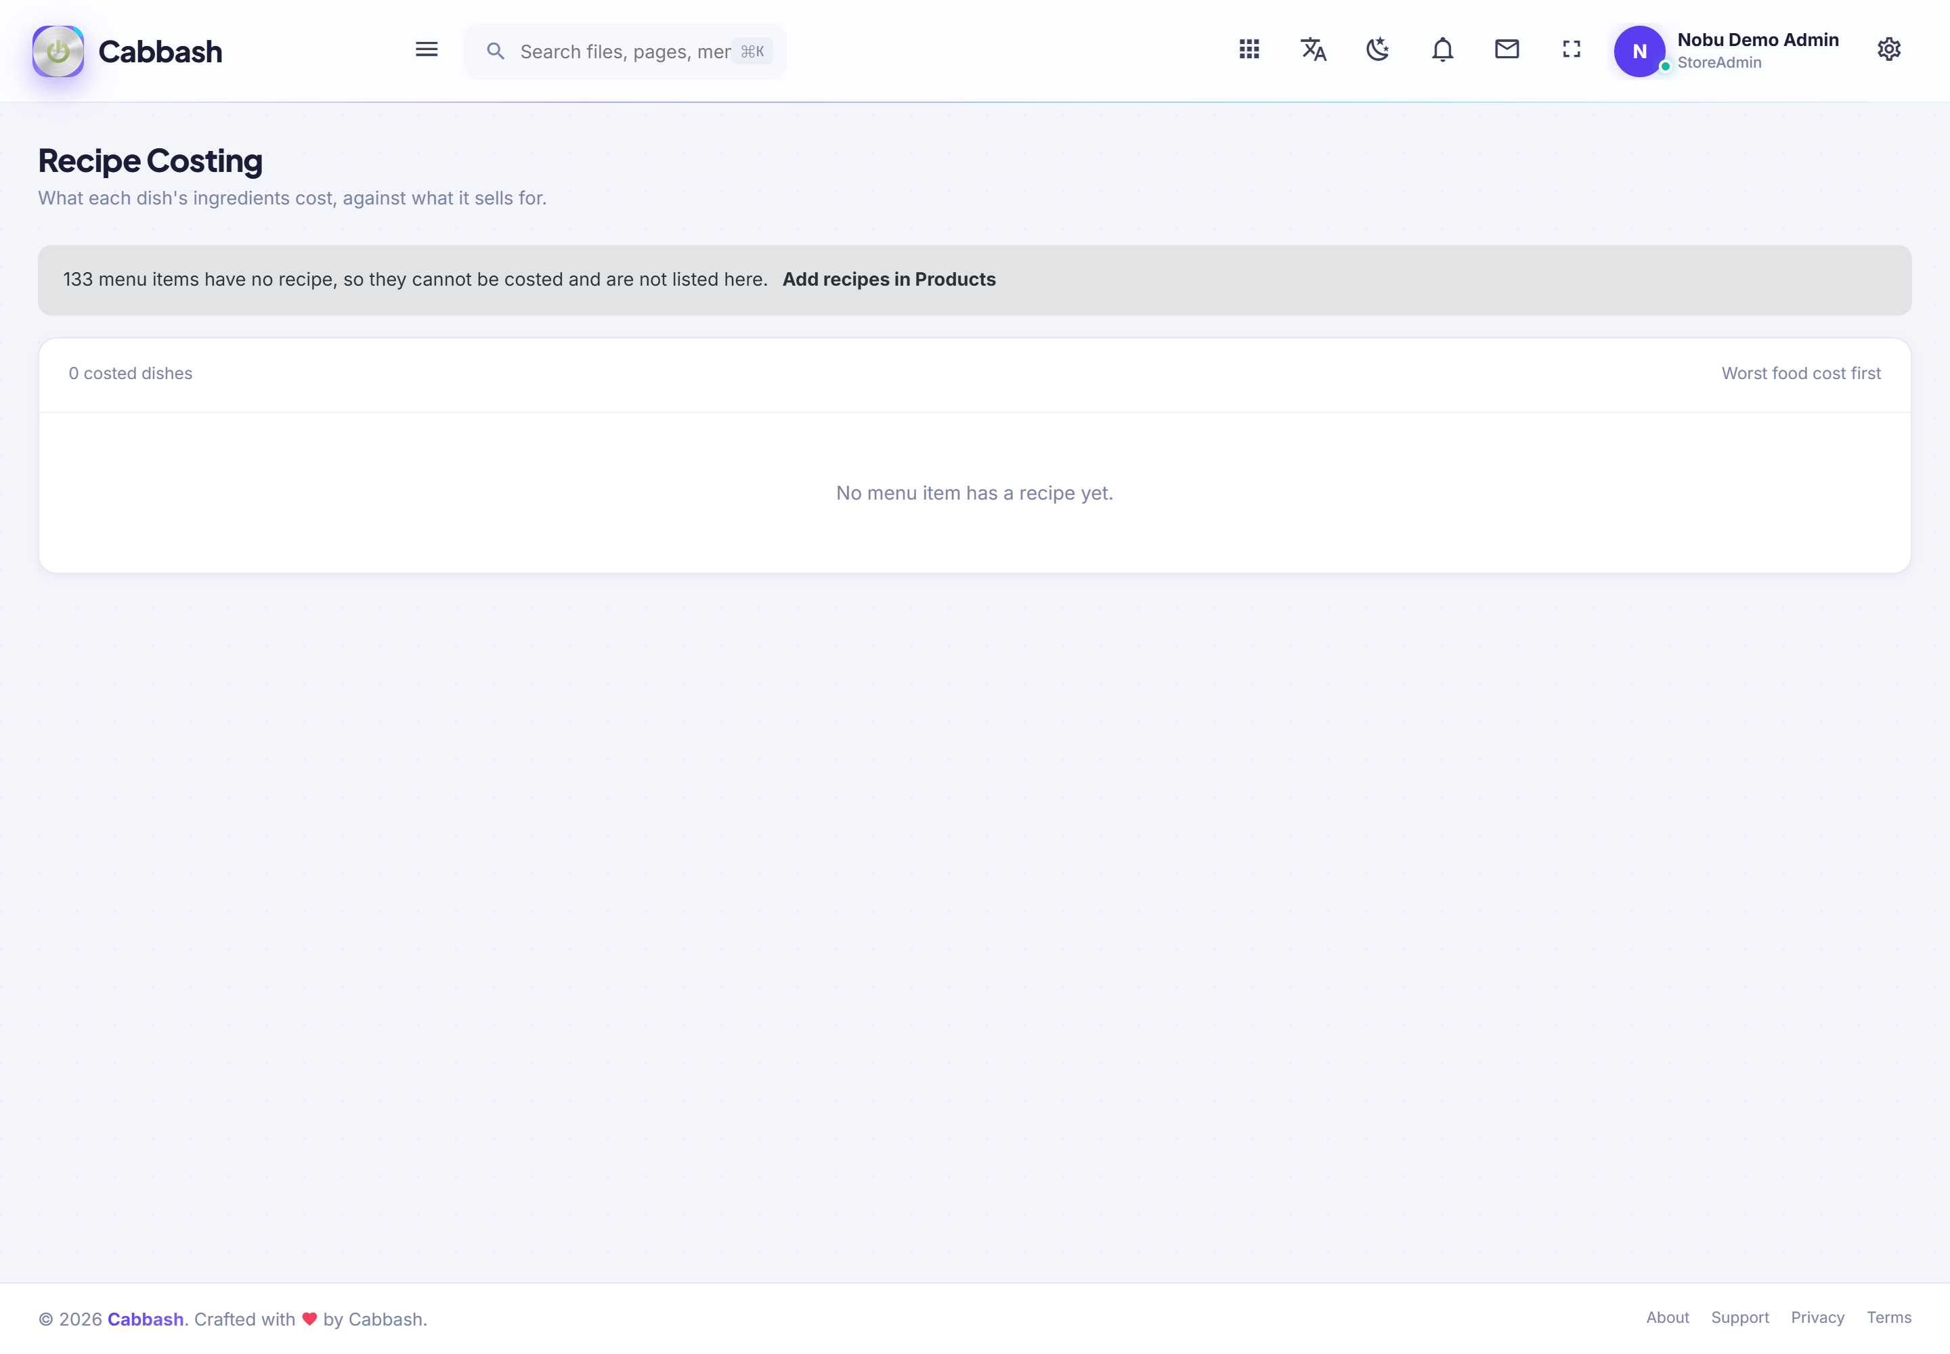
Task: Open the settings gear
Action: 1889,49
